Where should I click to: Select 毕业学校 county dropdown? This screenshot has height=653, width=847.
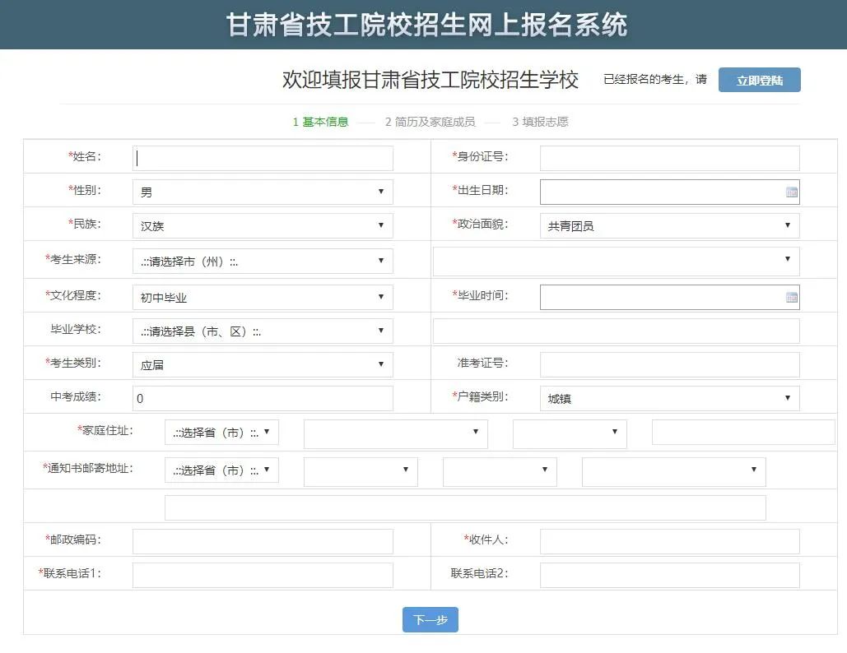point(262,331)
